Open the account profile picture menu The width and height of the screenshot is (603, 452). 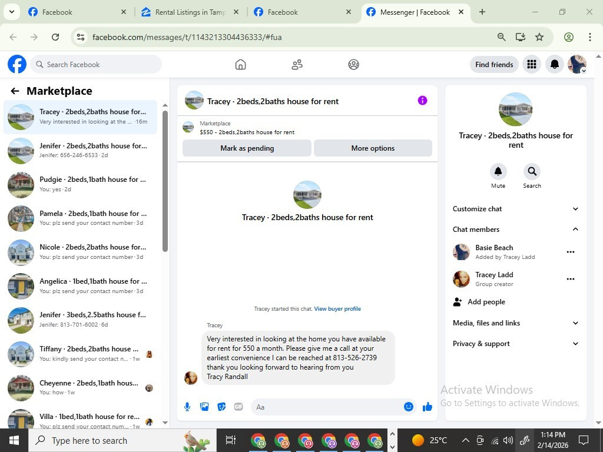(x=577, y=64)
